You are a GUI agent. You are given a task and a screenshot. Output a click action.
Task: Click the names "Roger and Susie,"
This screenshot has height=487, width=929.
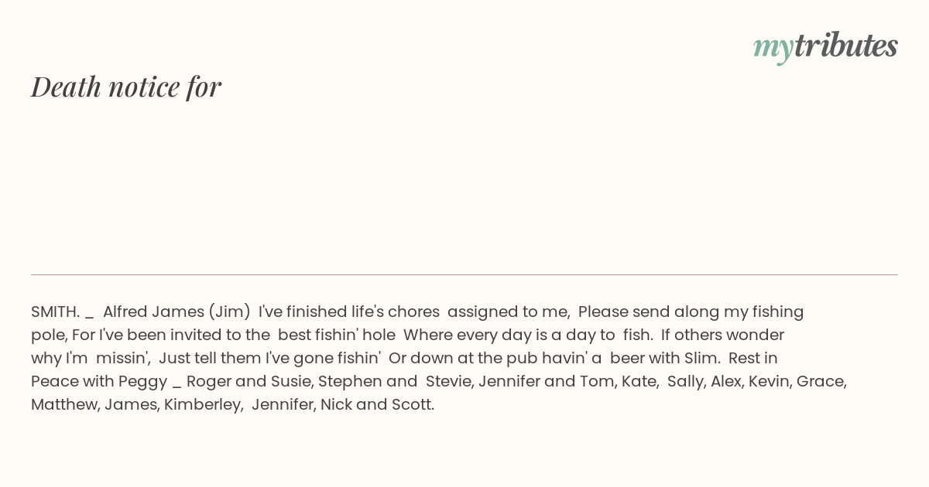[249, 381]
